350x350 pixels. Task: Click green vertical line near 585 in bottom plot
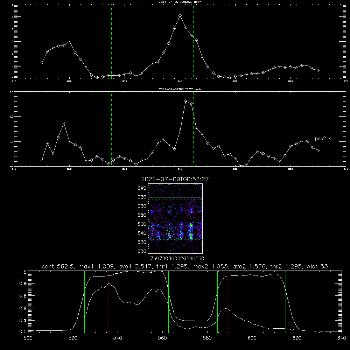(x=217, y=301)
